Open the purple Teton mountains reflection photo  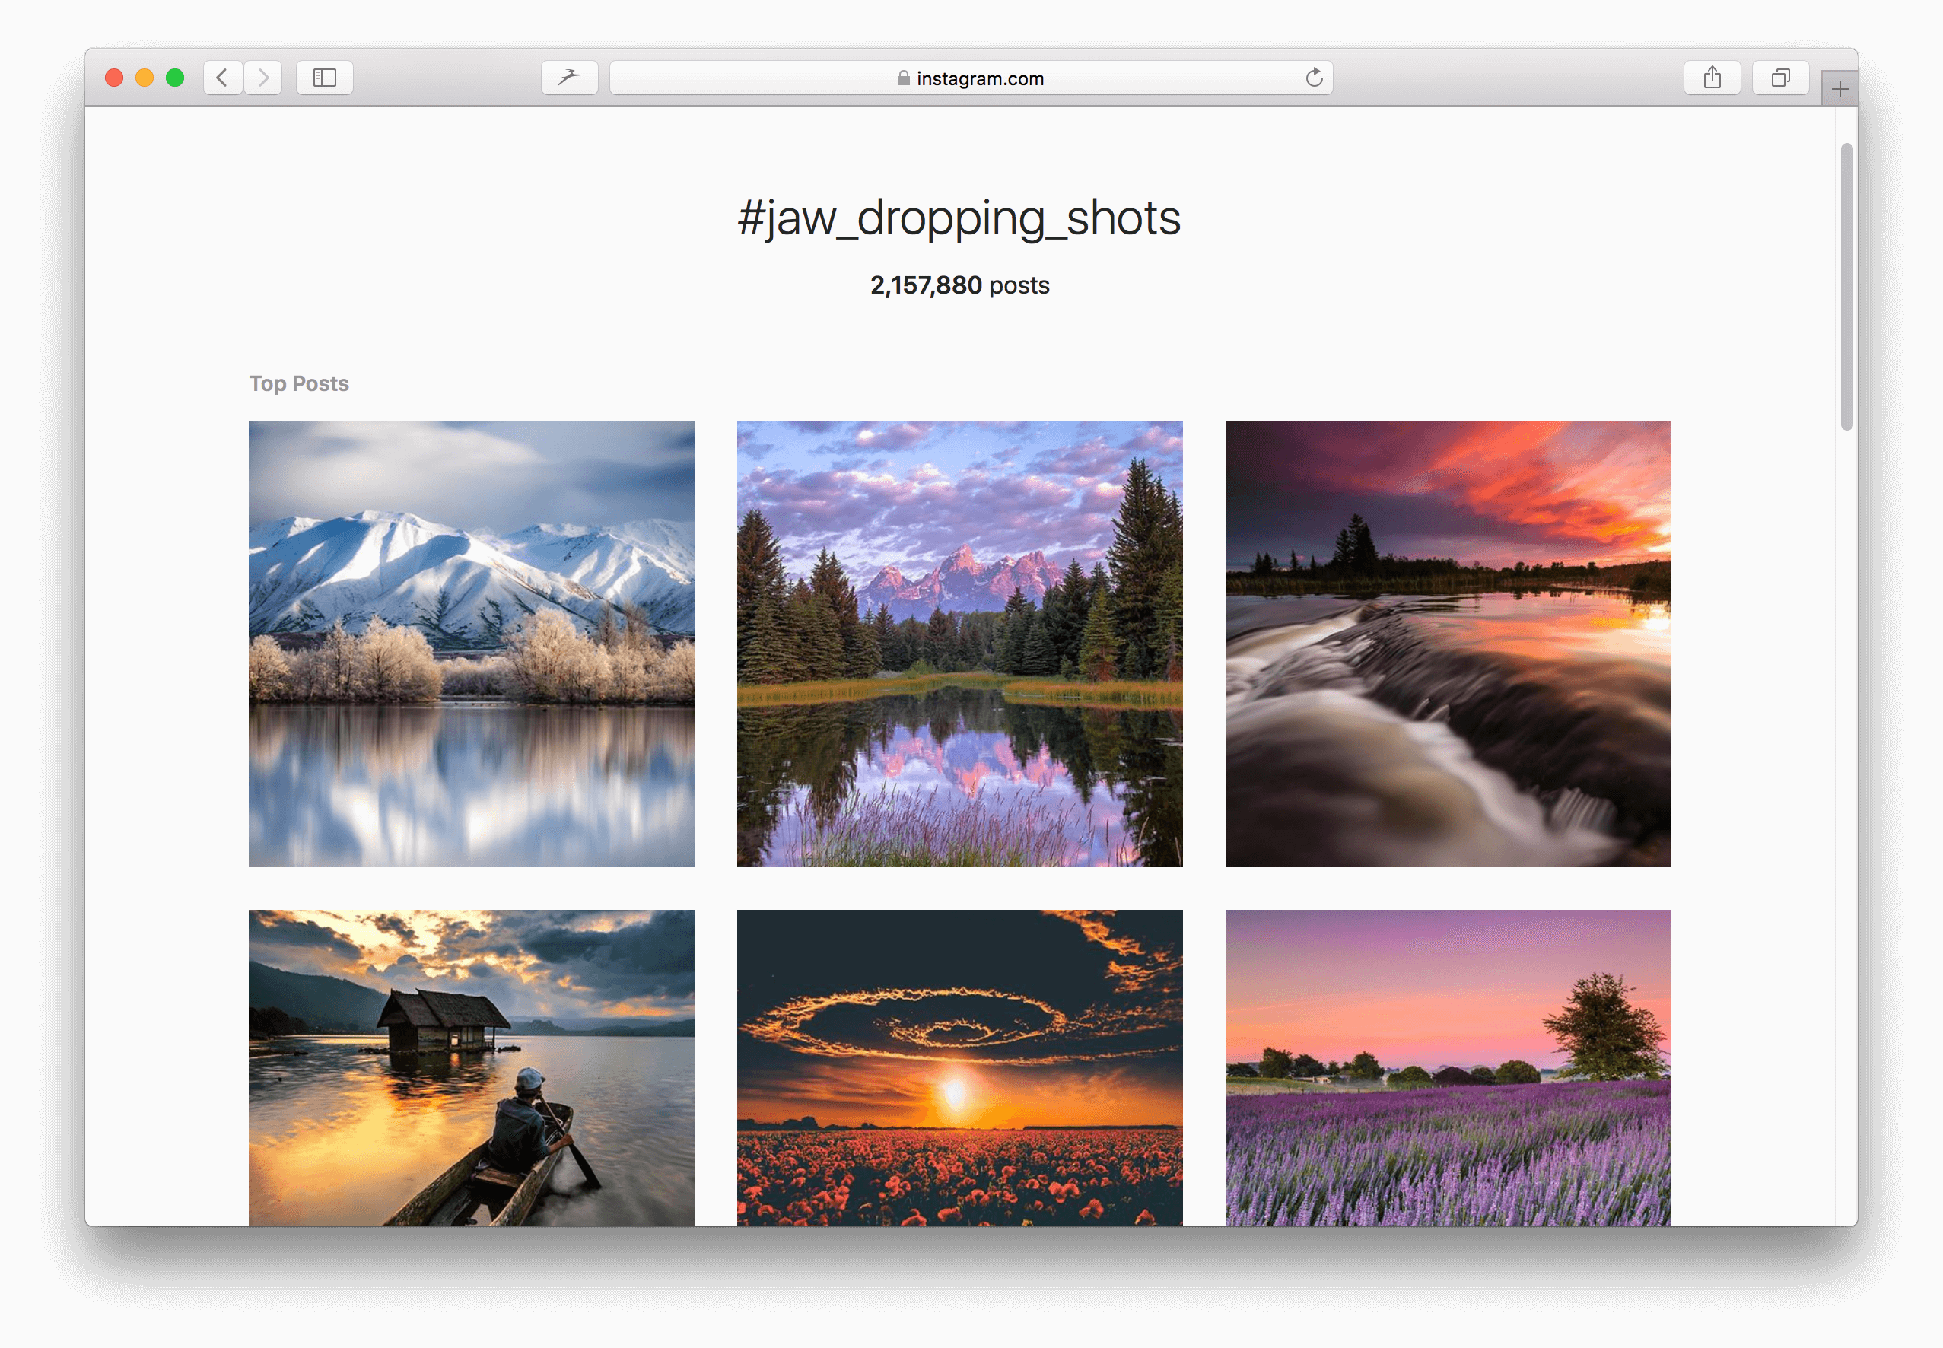click(x=959, y=644)
